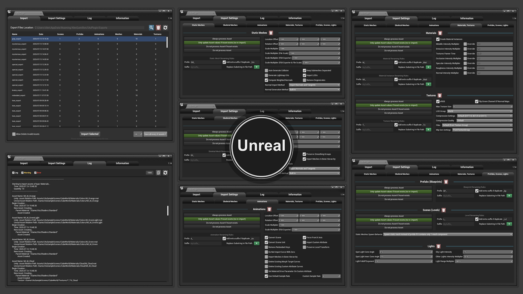523x294 pixels.
Task: Open the Information tab in Log window
Action: (122, 163)
